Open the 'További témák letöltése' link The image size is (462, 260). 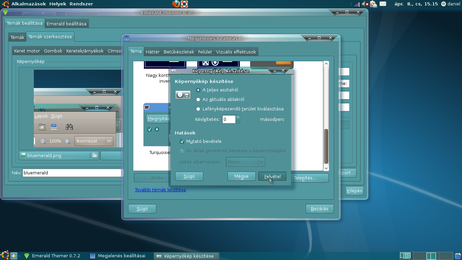coord(160,190)
